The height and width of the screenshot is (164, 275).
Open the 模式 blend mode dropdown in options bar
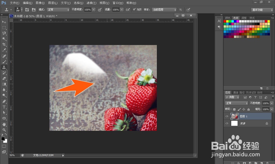(58, 10)
